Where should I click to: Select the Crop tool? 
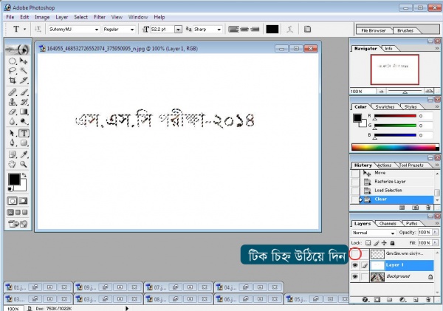click(x=12, y=81)
